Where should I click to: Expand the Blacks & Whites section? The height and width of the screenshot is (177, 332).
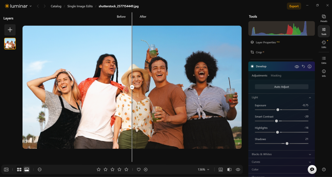click(281, 154)
